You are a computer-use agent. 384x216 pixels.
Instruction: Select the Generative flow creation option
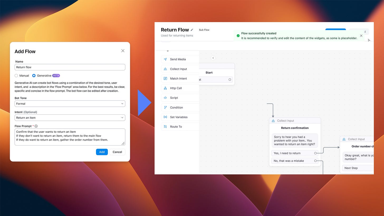tap(34, 75)
